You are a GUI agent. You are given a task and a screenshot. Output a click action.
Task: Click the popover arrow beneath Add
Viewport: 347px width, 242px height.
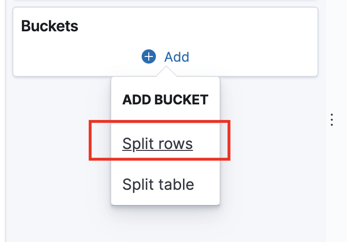point(166,72)
